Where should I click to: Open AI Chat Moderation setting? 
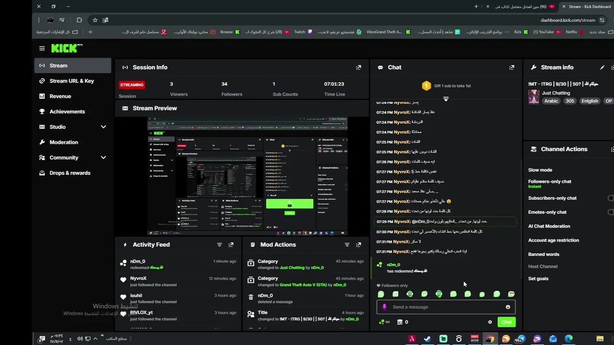point(549,226)
